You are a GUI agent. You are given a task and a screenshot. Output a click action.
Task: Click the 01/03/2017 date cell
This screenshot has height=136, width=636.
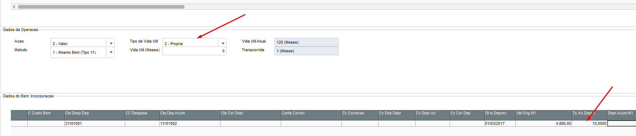coord(500,123)
